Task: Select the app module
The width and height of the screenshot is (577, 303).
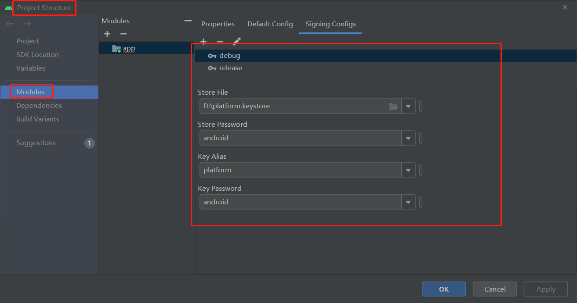Action: pos(129,48)
